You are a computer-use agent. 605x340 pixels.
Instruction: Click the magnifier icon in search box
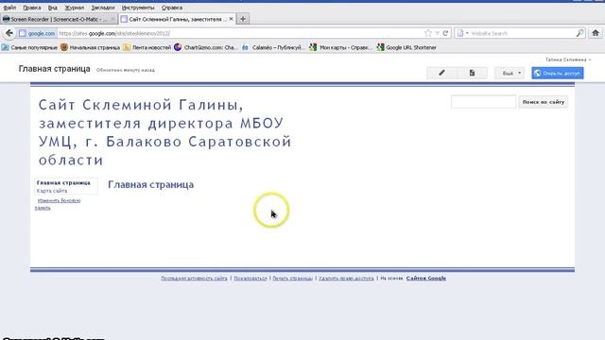[x=579, y=33]
